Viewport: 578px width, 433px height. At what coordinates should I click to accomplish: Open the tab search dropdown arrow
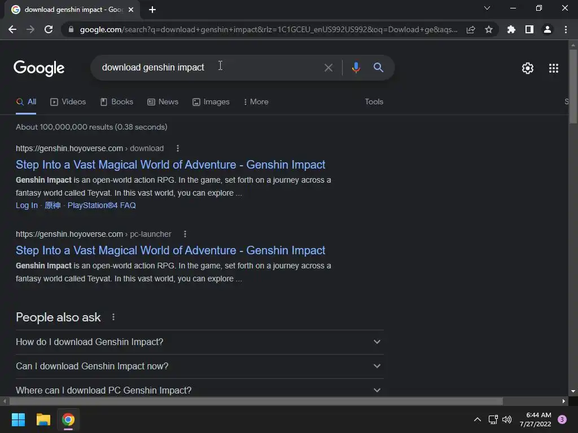tap(487, 8)
